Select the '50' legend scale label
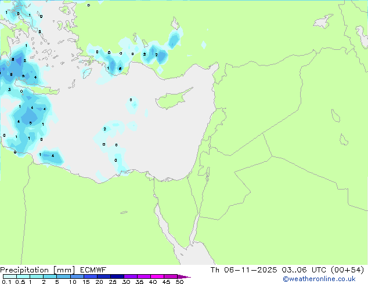368x284 pixels. tap(179, 282)
